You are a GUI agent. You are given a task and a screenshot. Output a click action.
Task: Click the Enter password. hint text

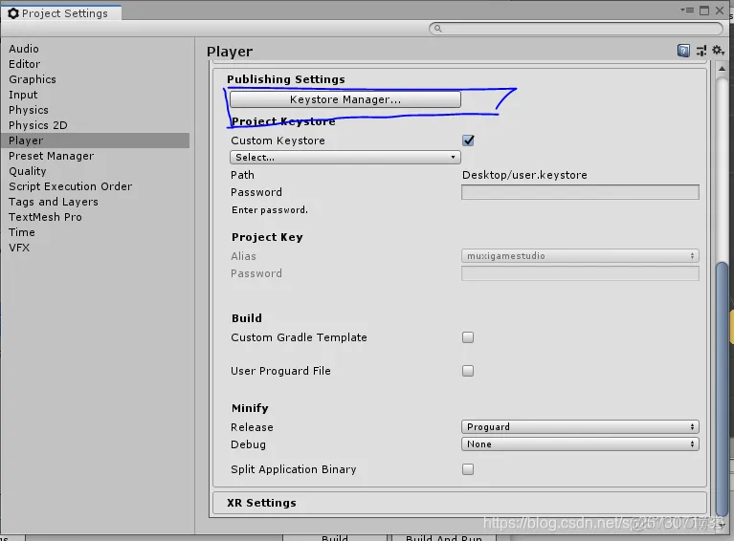[x=270, y=210]
